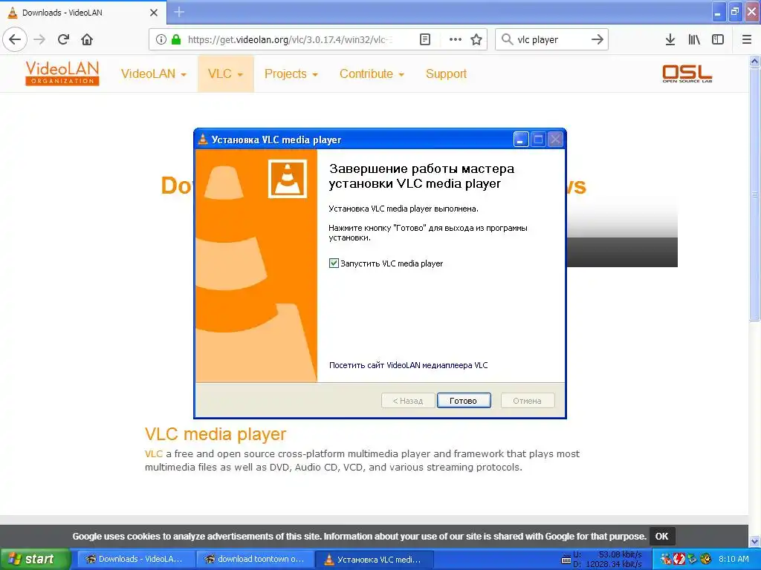
Task: Expand the VLC navigation dropdown
Action: 225,73
